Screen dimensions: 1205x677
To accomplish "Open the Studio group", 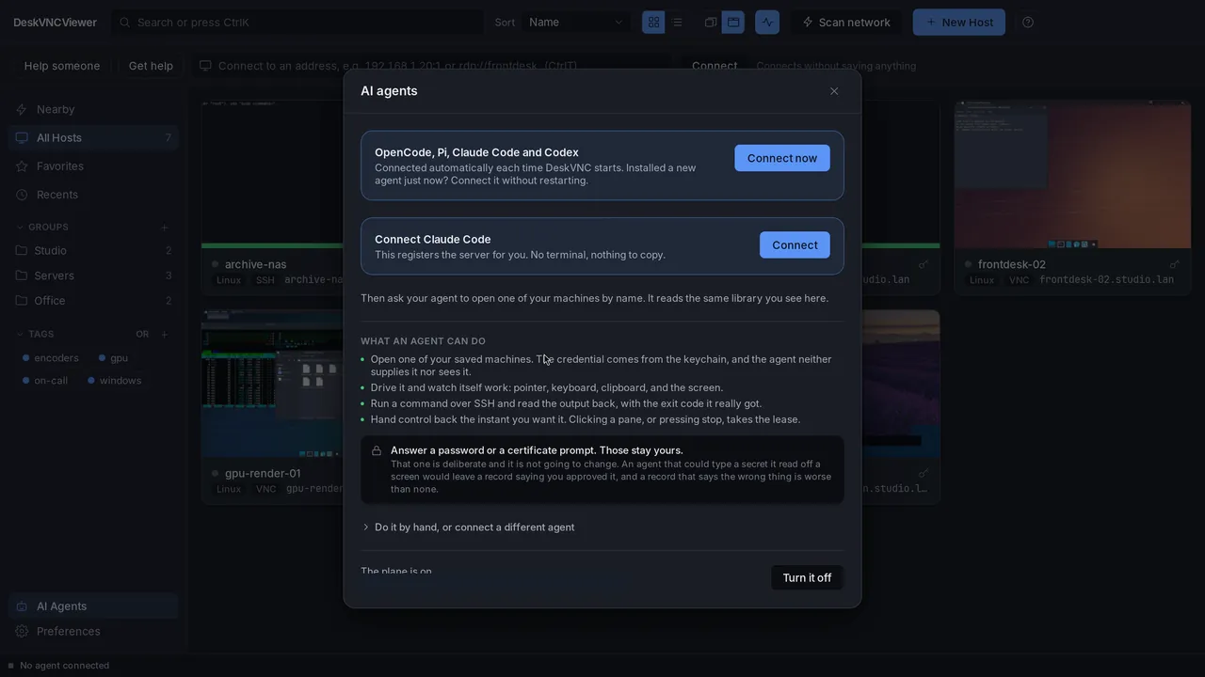I will click(x=93, y=250).
